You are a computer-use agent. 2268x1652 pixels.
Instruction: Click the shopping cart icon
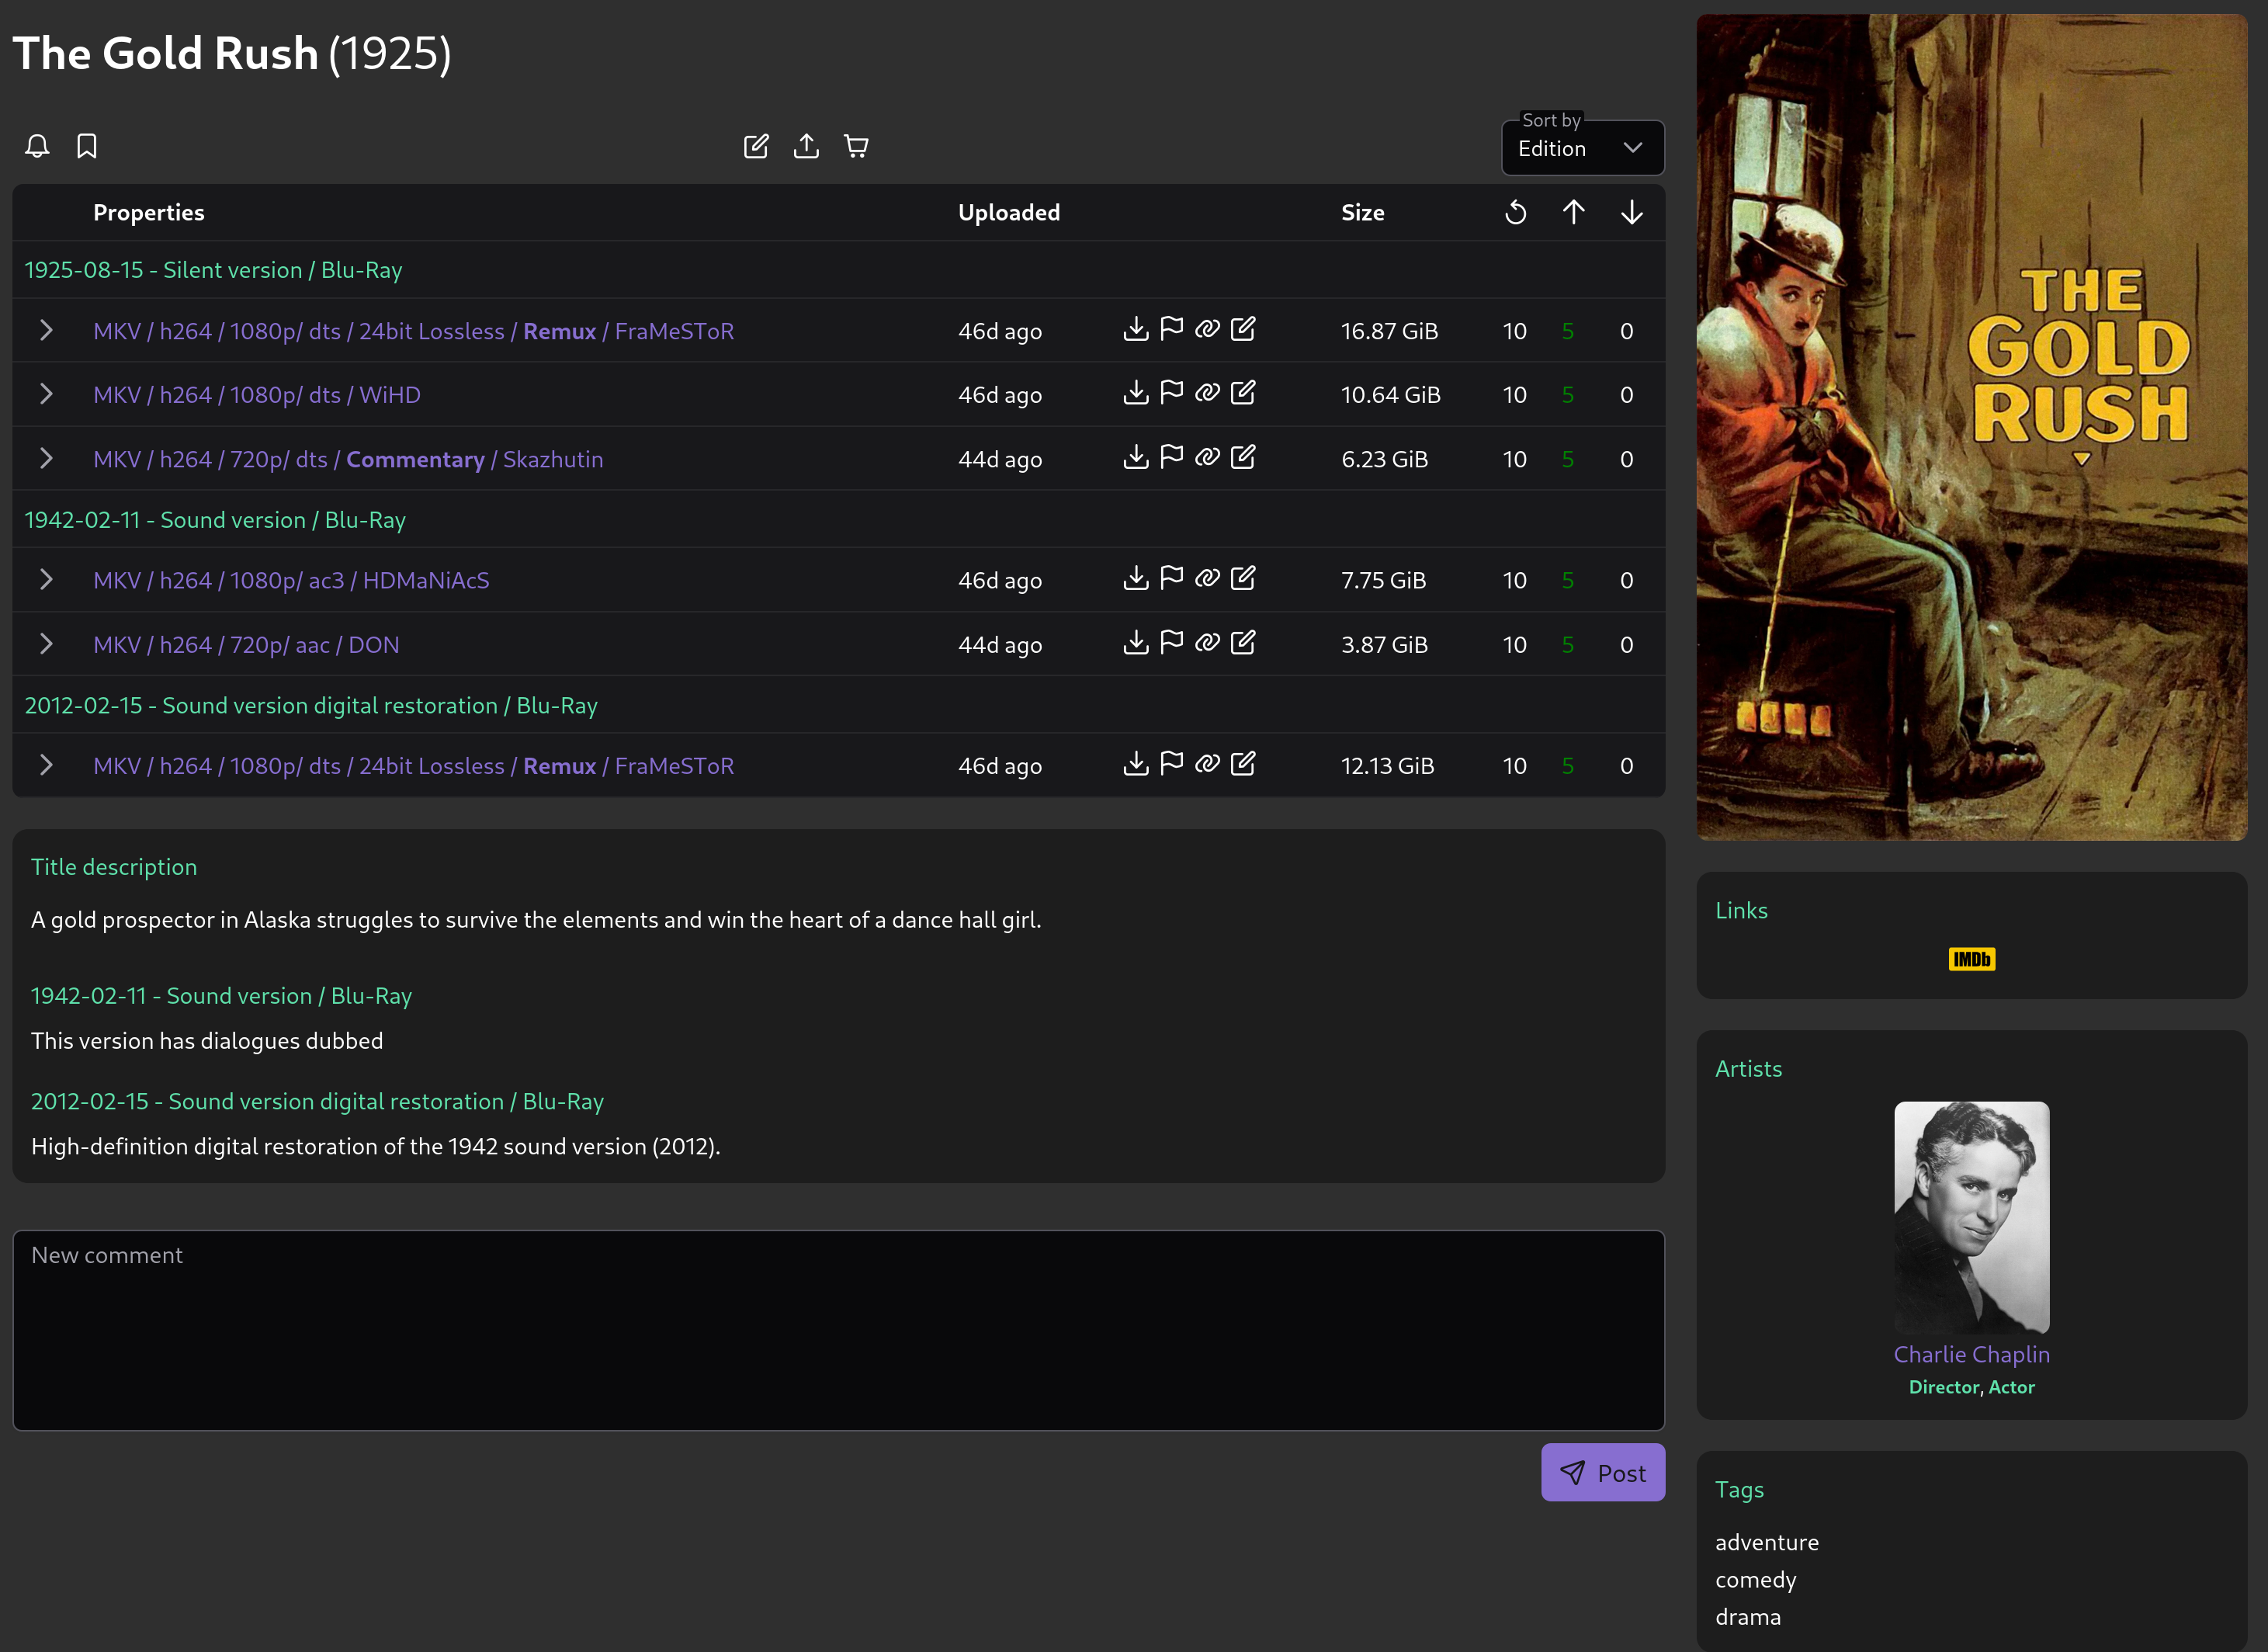tap(856, 146)
